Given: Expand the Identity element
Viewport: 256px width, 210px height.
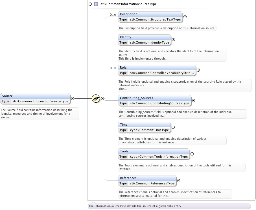Looking at the screenshot, I should [x=173, y=40].
